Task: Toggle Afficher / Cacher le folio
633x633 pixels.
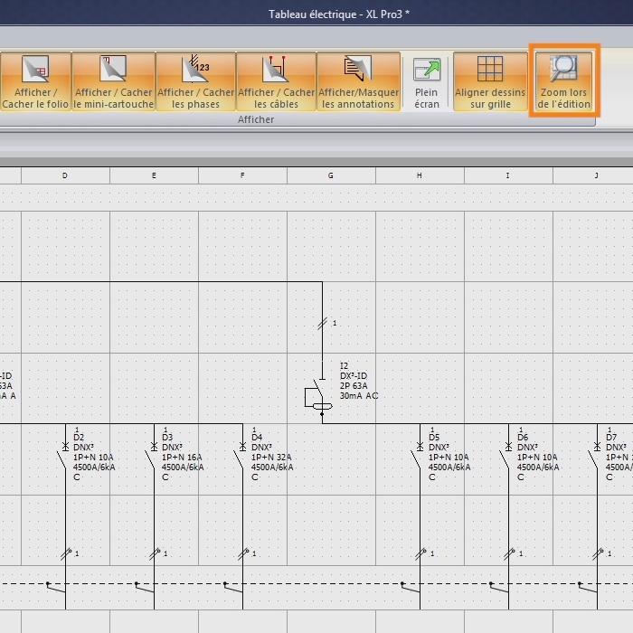Action: coord(35,81)
